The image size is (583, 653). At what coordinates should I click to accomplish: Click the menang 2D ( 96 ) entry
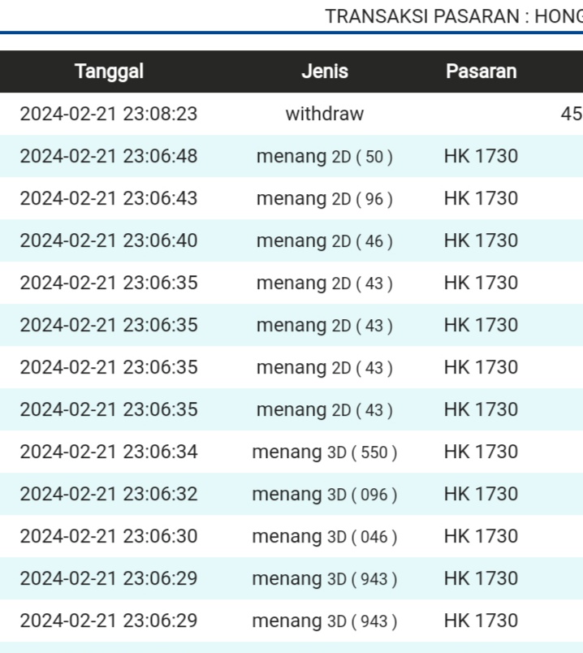point(324,198)
